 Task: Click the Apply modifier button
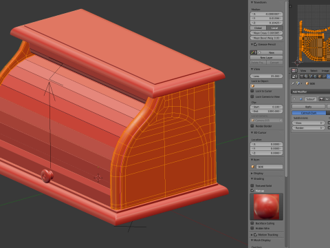pos(309,107)
